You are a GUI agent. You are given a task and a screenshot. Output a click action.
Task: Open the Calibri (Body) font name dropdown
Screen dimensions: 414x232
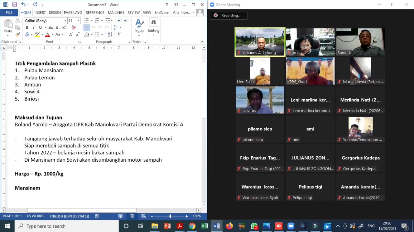tap(65, 21)
